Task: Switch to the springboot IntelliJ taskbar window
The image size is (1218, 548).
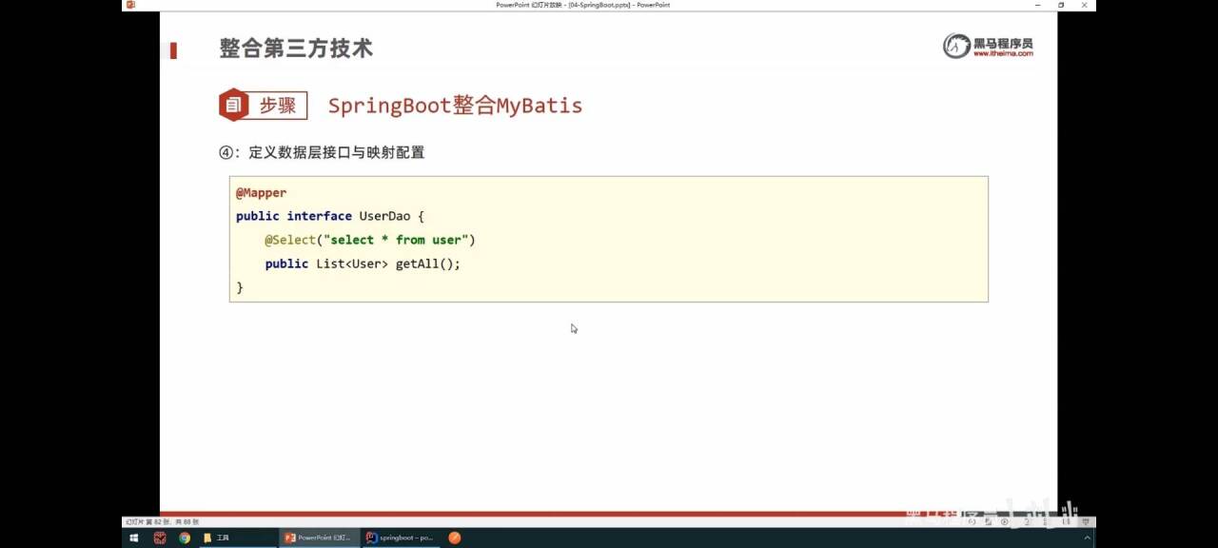Action: click(400, 538)
